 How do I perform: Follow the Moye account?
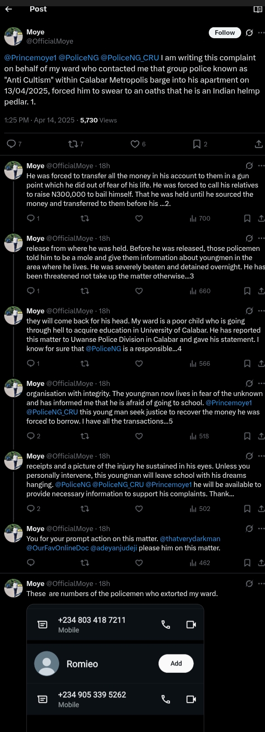pos(225,33)
